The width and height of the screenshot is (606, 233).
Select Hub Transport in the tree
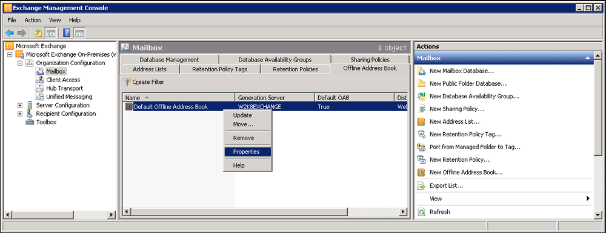point(65,89)
